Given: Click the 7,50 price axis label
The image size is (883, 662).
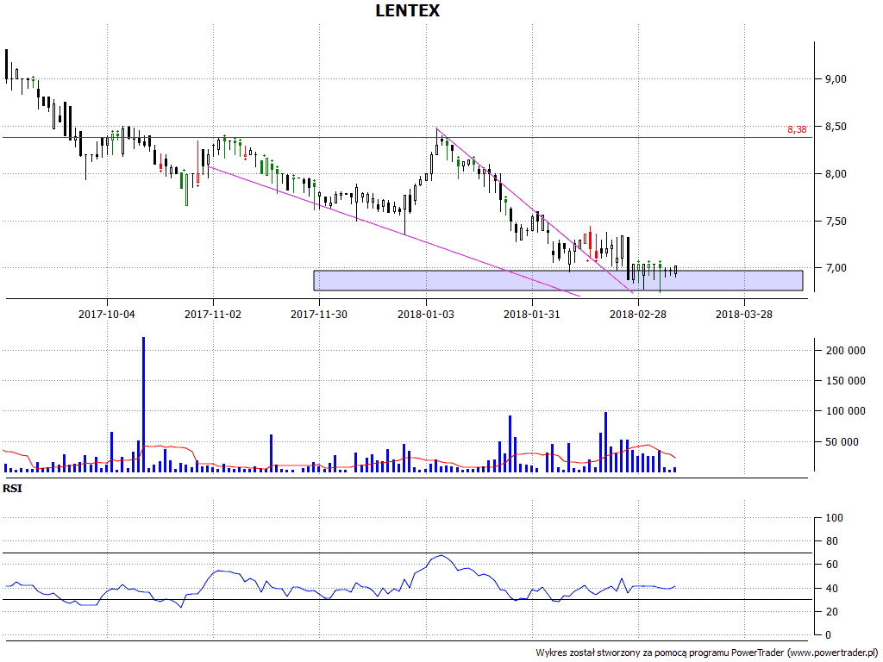Looking at the screenshot, I should coord(836,222).
